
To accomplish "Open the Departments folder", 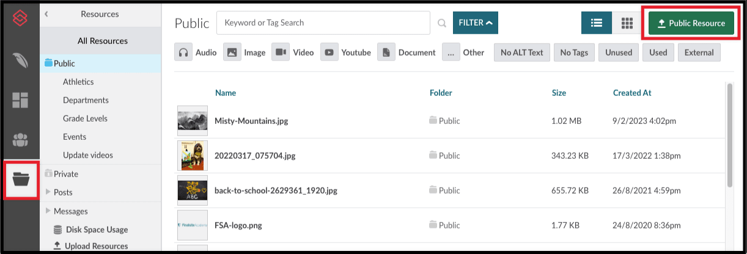I will pyautogui.click(x=86, y=100).
